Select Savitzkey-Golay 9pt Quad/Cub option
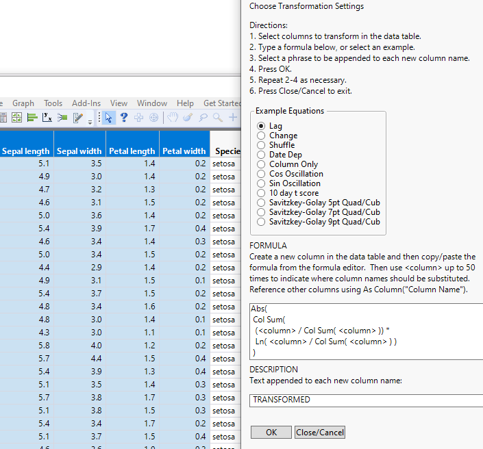The width and height of the screenshot is (483, 449). [261, 222]
